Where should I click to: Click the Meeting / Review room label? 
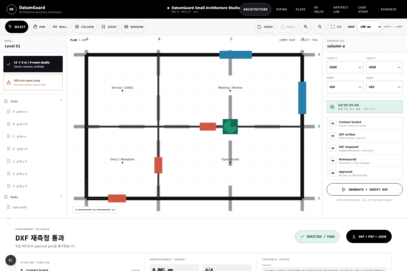[230, 88]
